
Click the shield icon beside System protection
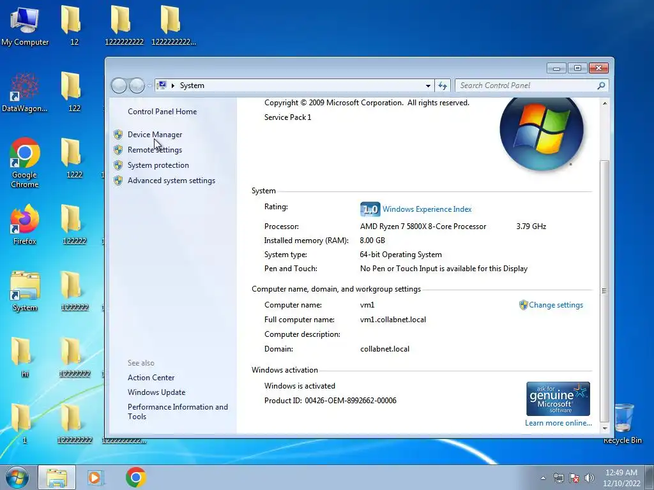118,165
